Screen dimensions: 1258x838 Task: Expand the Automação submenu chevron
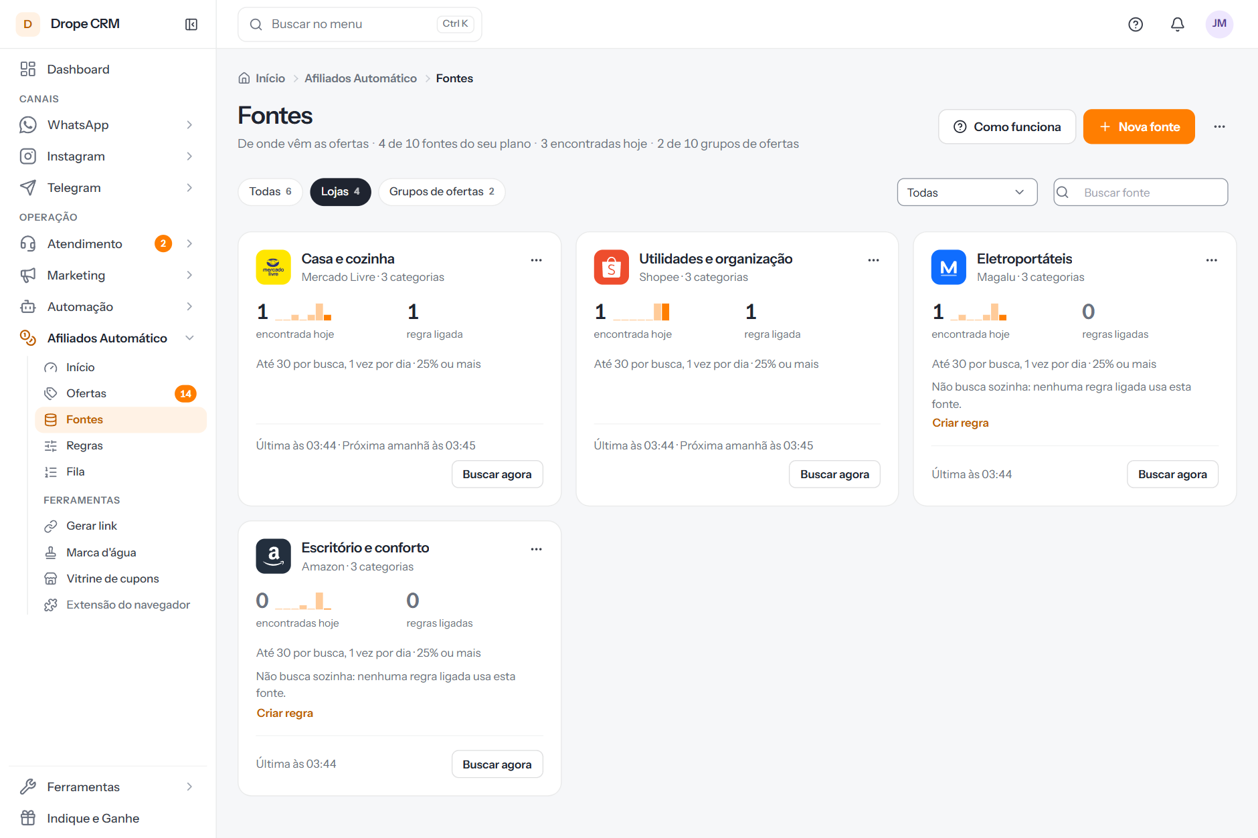tap(189, 307)
